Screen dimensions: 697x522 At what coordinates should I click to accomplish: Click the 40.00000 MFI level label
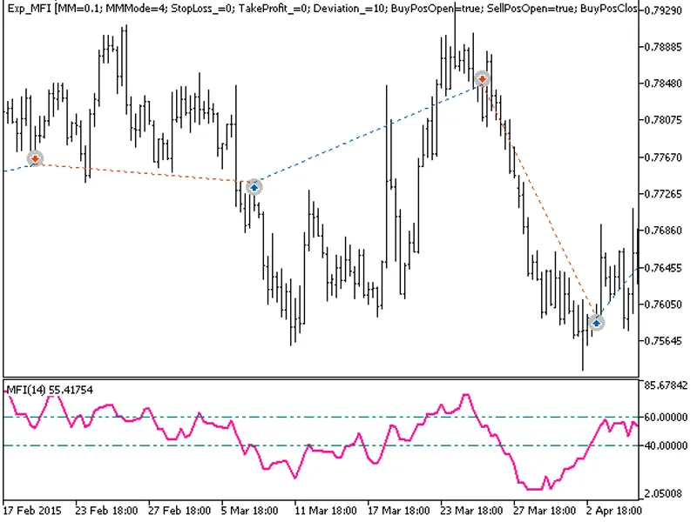(666, 445)
